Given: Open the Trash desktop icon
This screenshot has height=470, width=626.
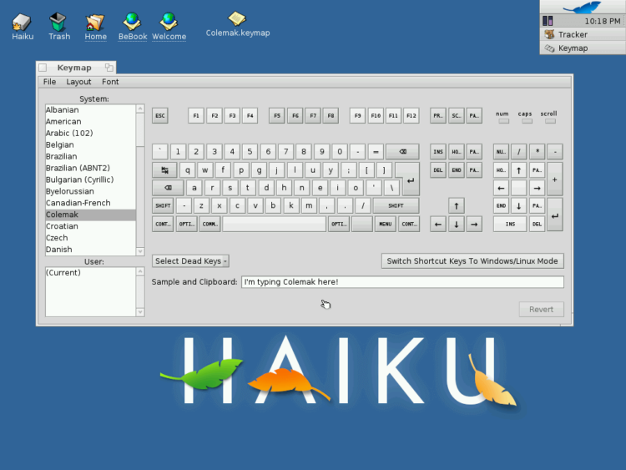Looking at the screenshot, I should [x=58, y=27].
